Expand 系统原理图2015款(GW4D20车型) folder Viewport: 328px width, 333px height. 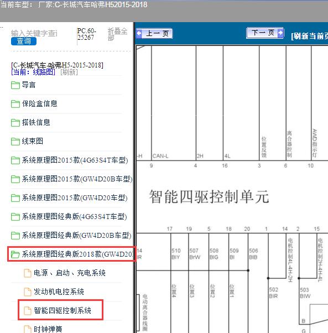click(75, 197)
